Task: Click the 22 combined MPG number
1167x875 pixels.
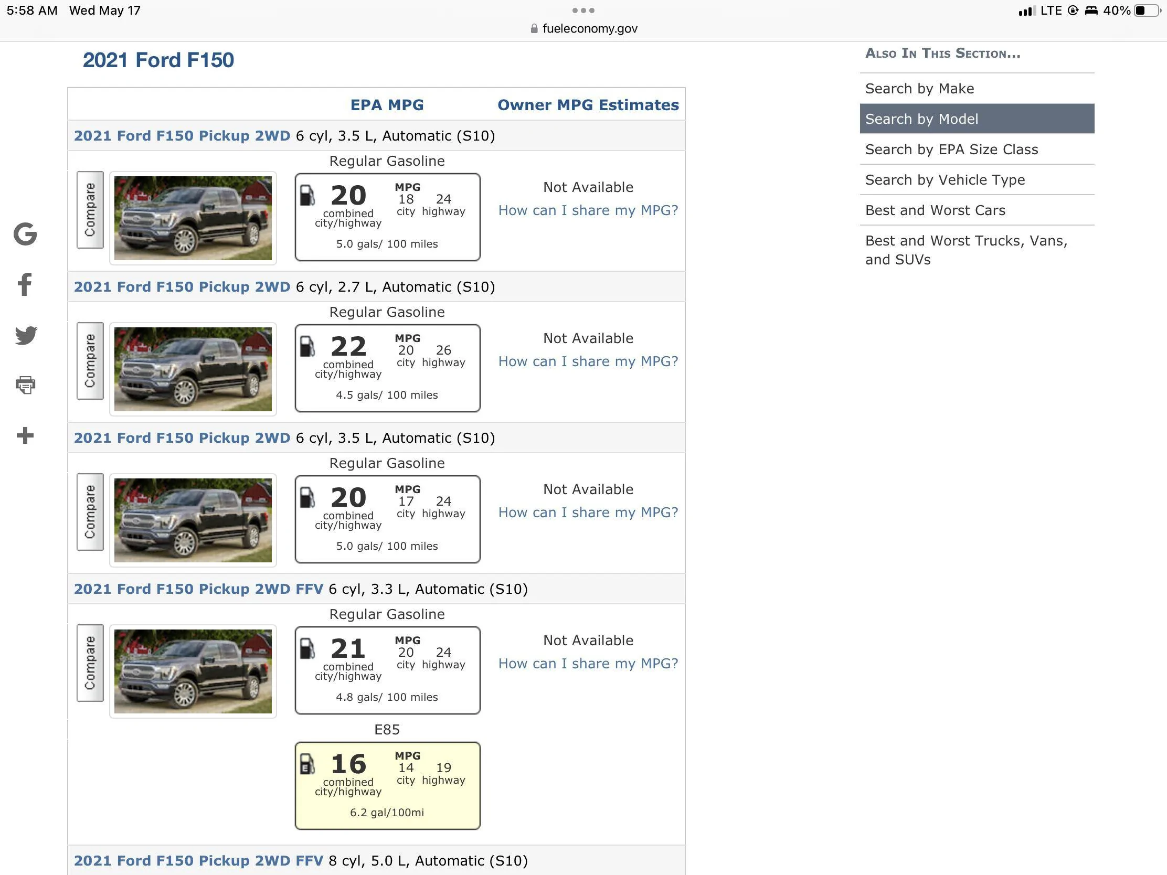Action: [349, 347]
